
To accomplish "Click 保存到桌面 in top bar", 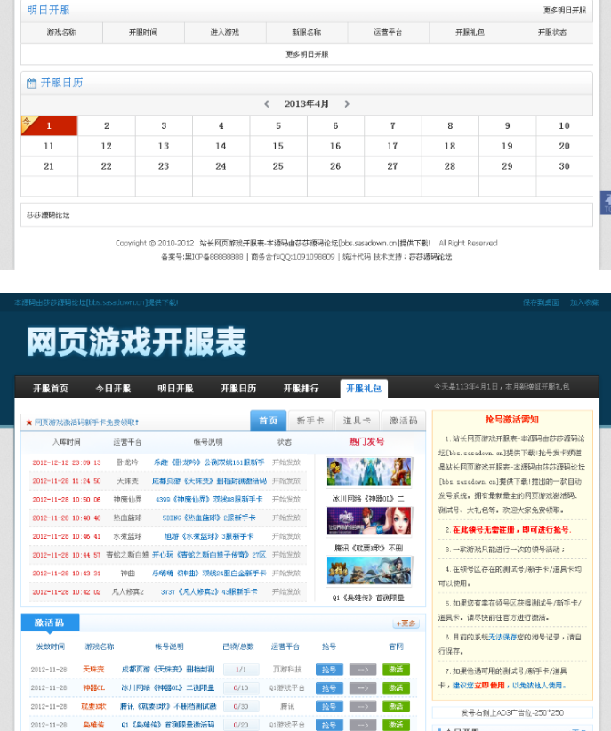I will pos(541,302).
